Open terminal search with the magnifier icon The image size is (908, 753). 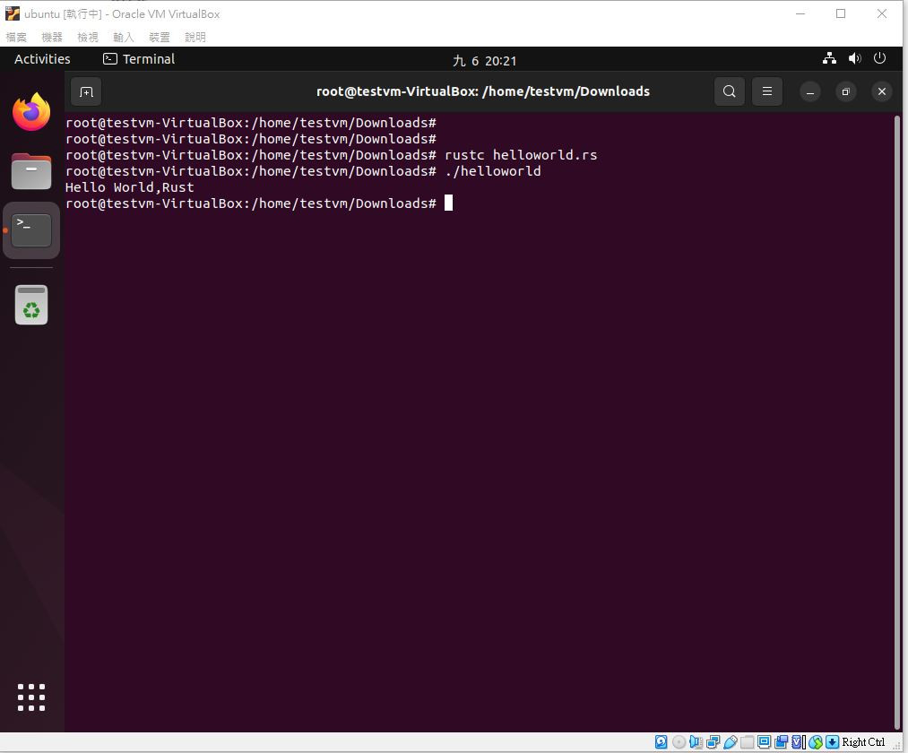click(729, 91)
